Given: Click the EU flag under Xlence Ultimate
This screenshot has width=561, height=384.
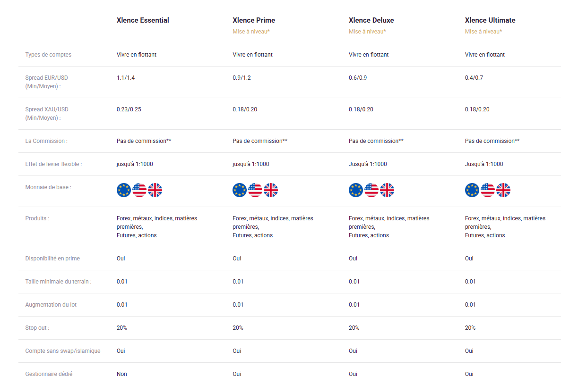Looking at the screenshot, I should (472, 190).
